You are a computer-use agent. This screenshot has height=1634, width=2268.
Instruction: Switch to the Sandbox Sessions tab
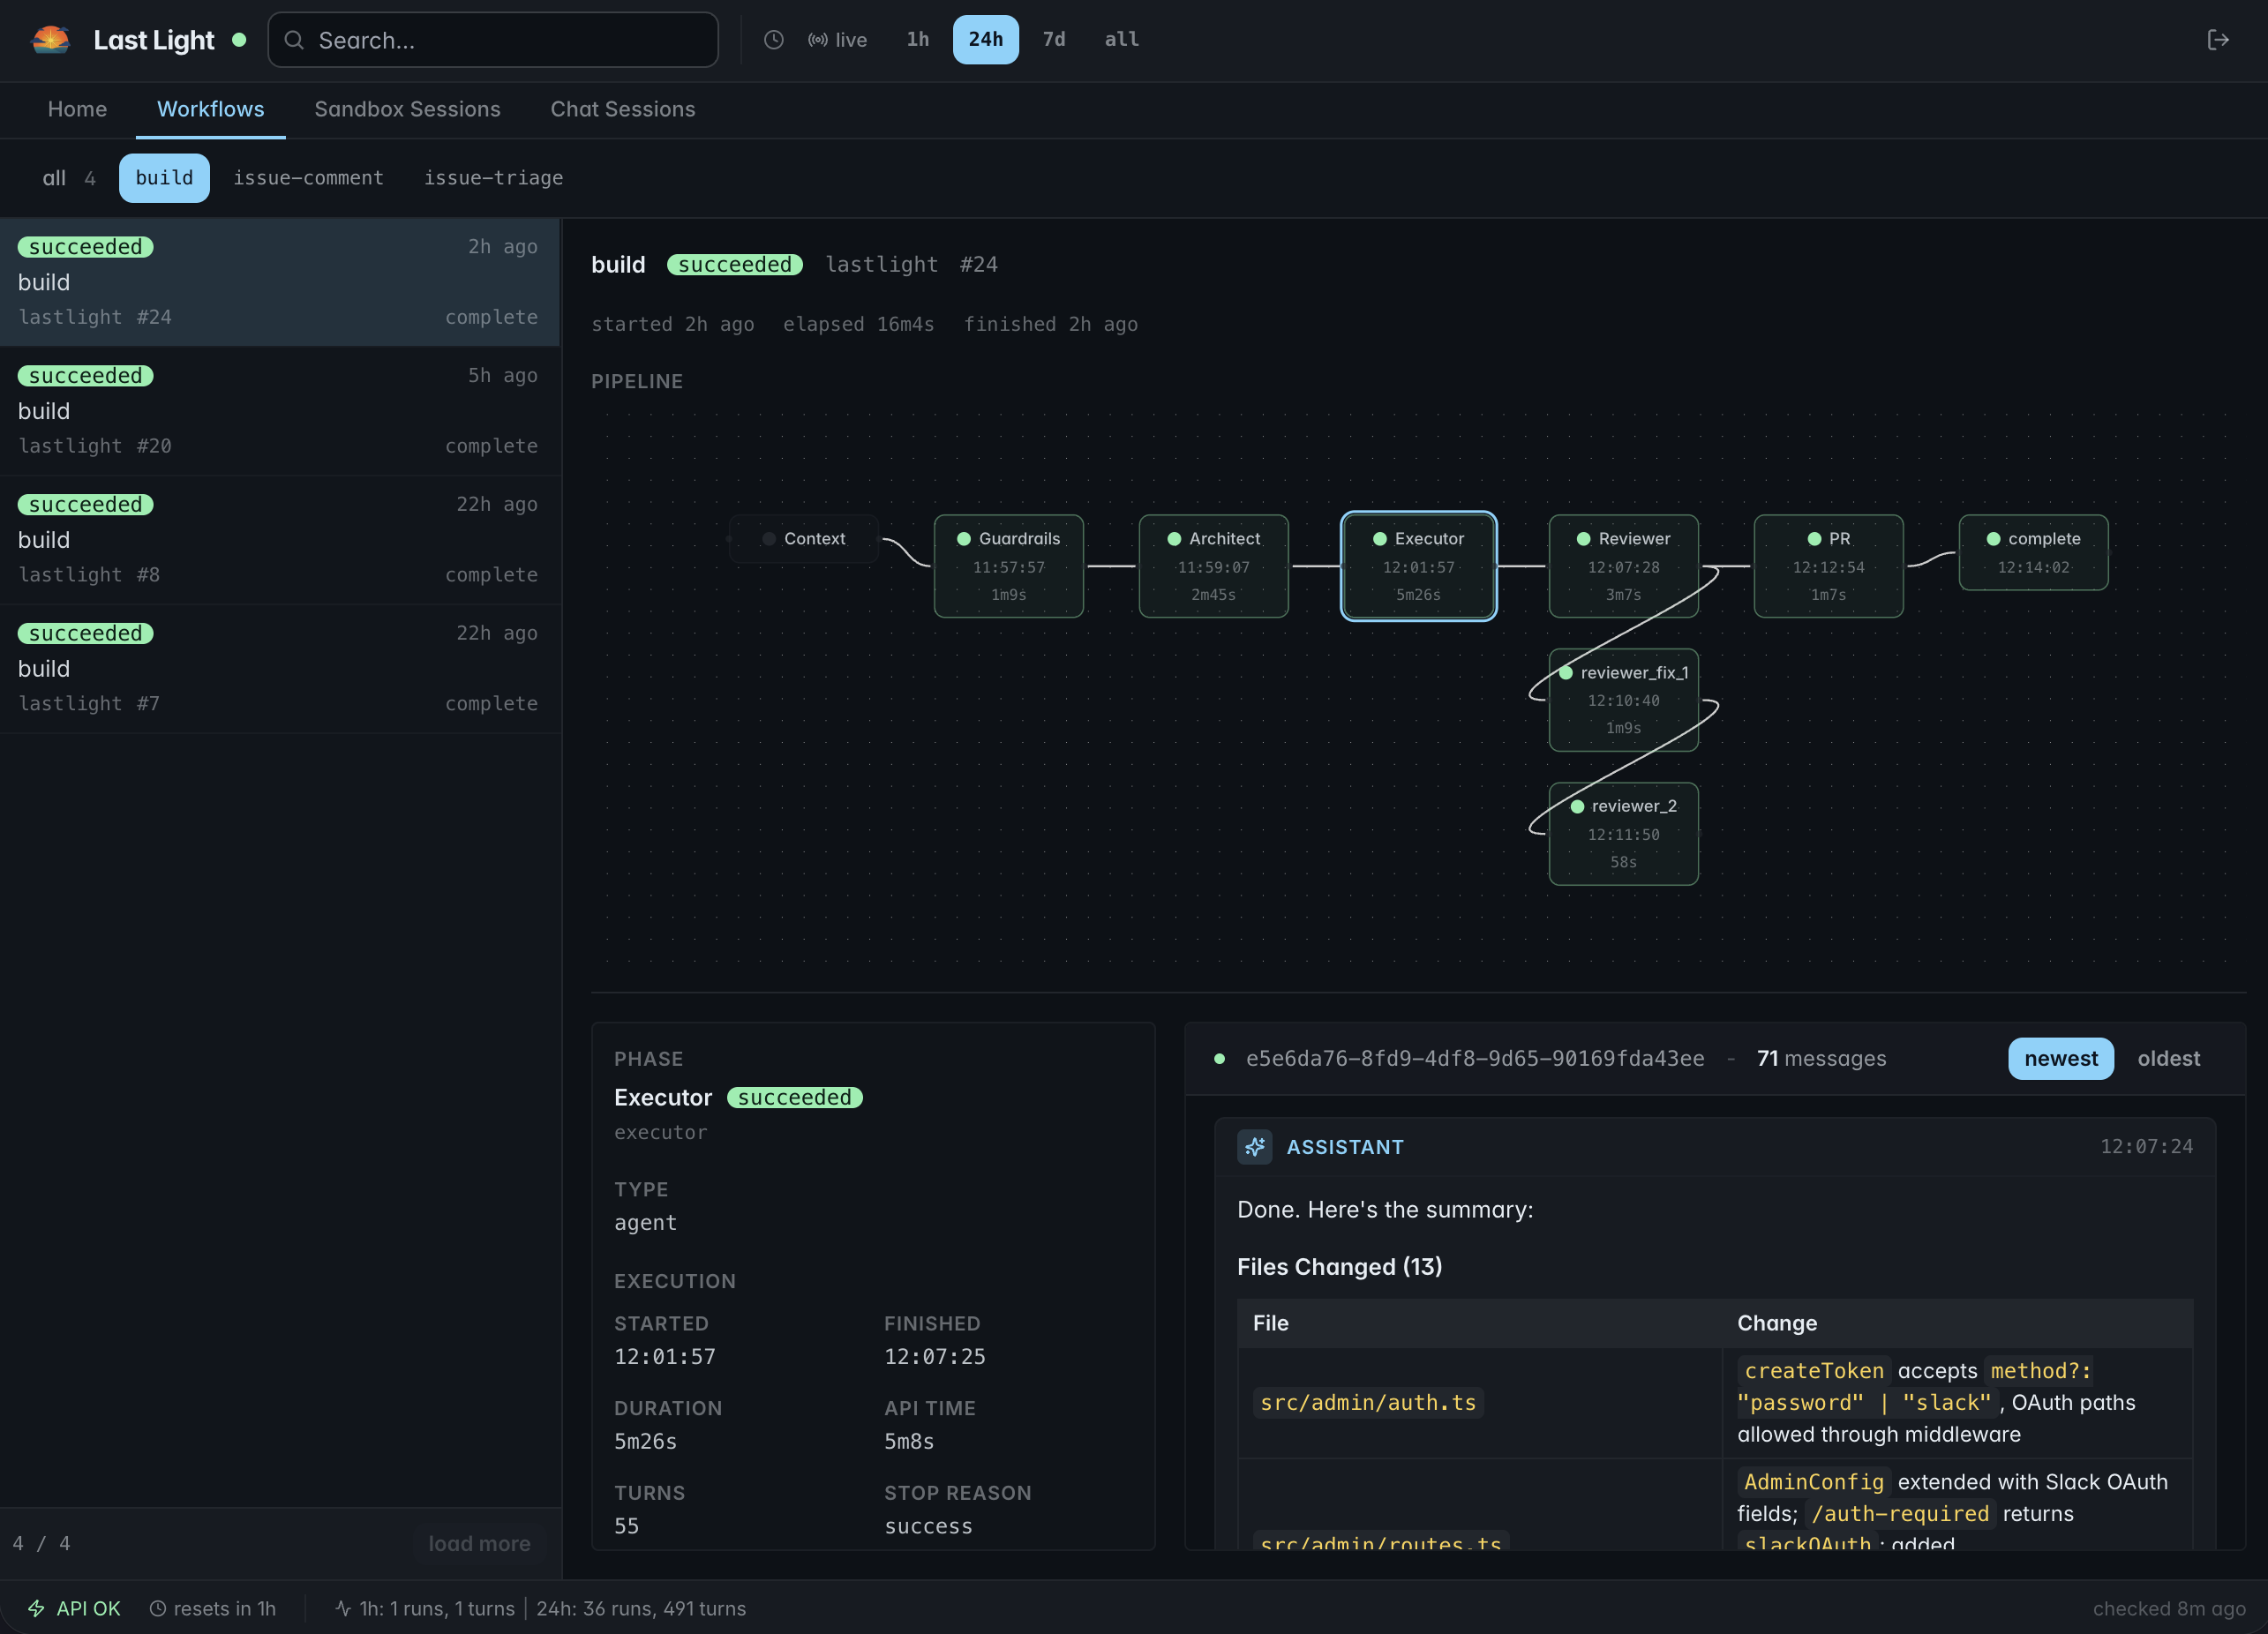[407, 109]
